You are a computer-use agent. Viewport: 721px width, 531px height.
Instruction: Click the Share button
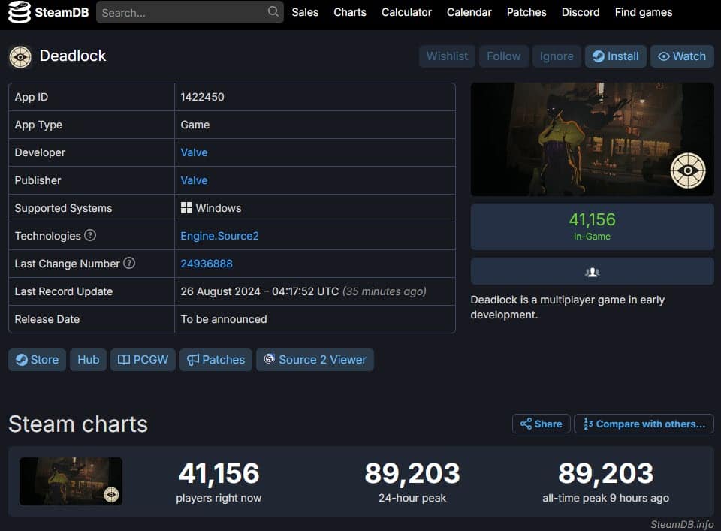(x=542, y=424)
